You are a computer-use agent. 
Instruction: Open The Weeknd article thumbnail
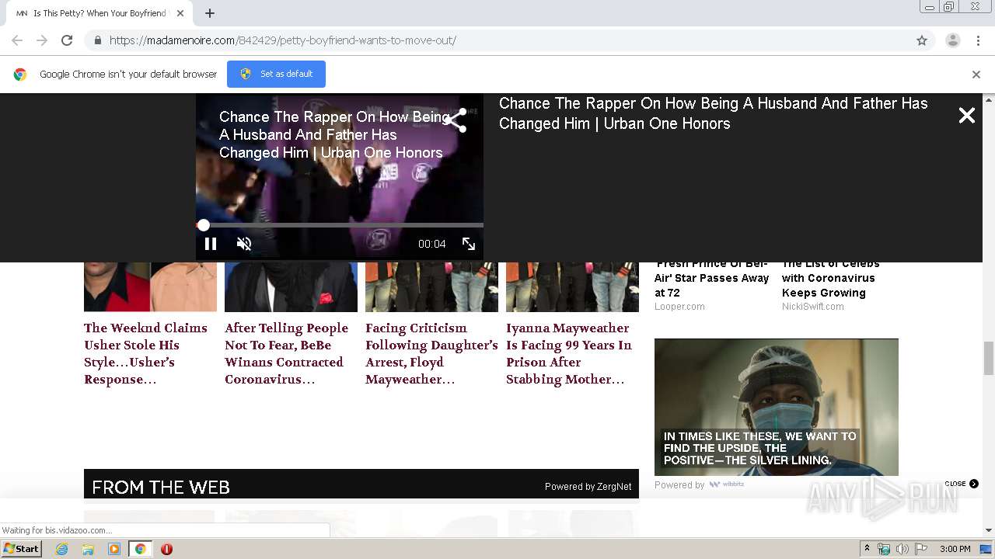click(x=150, y=287)
